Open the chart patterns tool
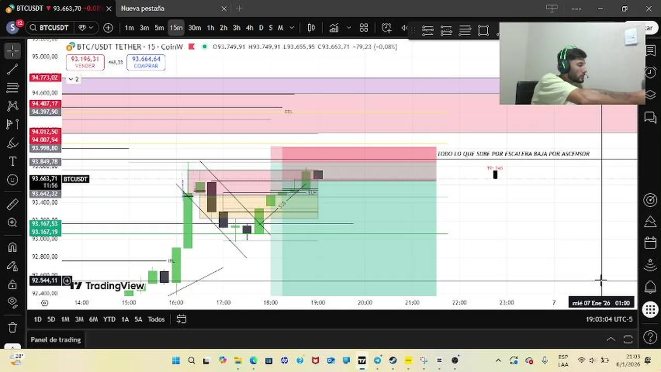 (x=13, y=106)
